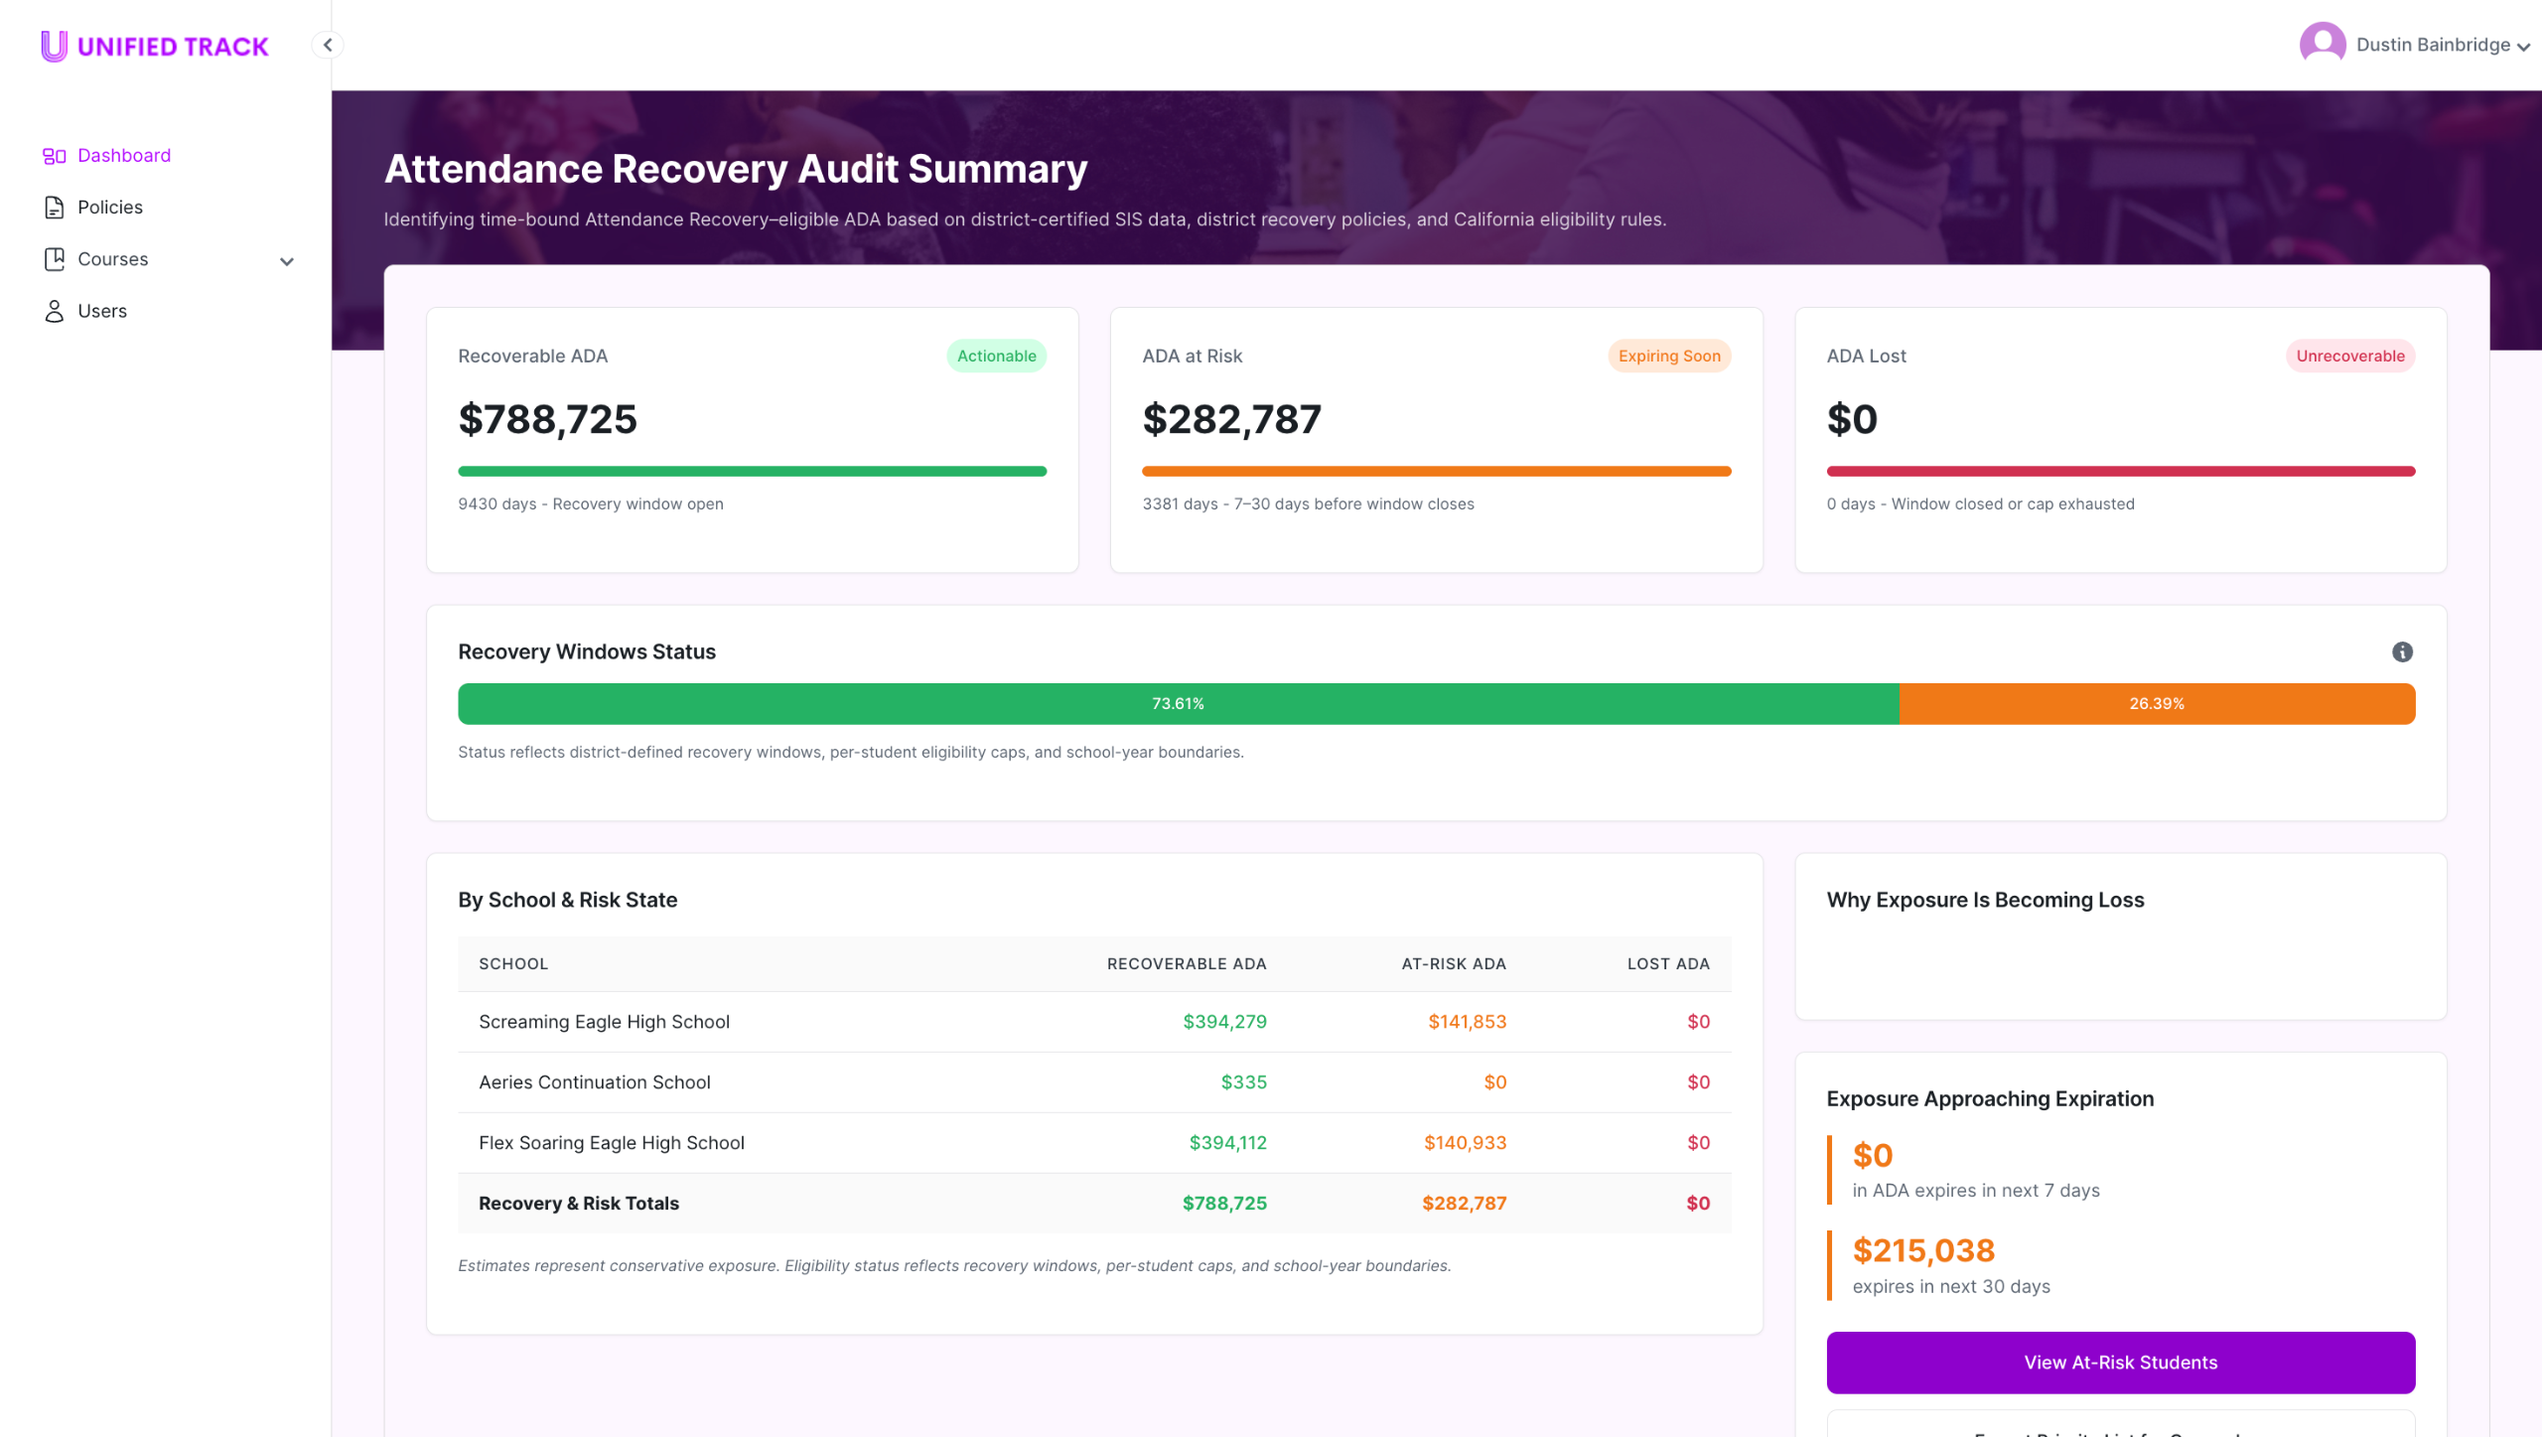Go to the Users menu item

(x=102, y=311)
